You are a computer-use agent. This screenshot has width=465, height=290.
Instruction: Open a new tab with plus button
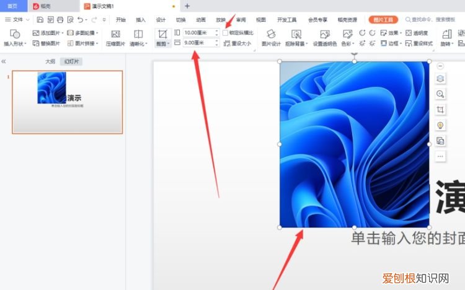pos(187,6)
